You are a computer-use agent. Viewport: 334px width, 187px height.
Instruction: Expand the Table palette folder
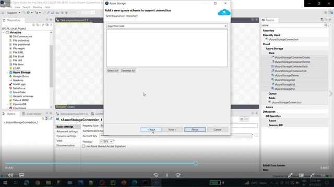point(272,98)
